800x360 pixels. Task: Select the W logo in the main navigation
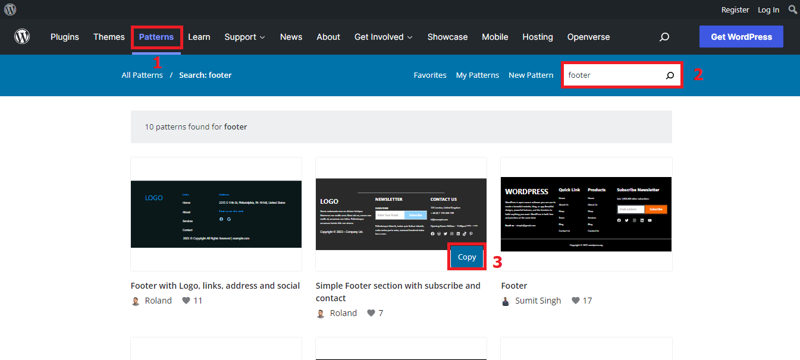22,36
